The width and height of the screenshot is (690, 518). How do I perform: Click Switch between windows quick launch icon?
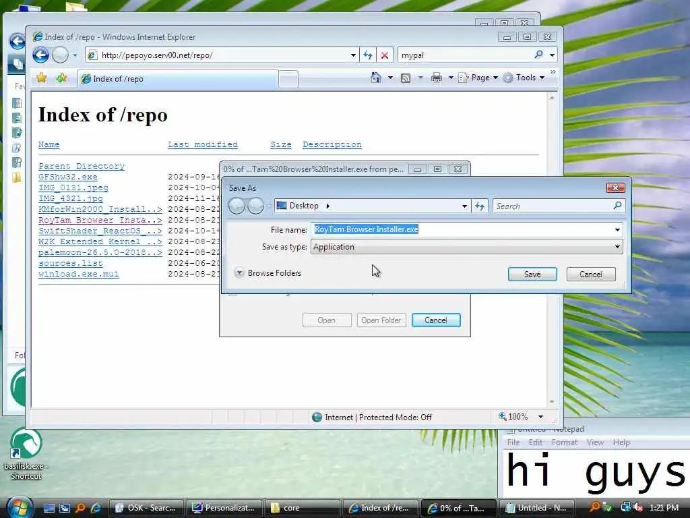tap(65, 508)
